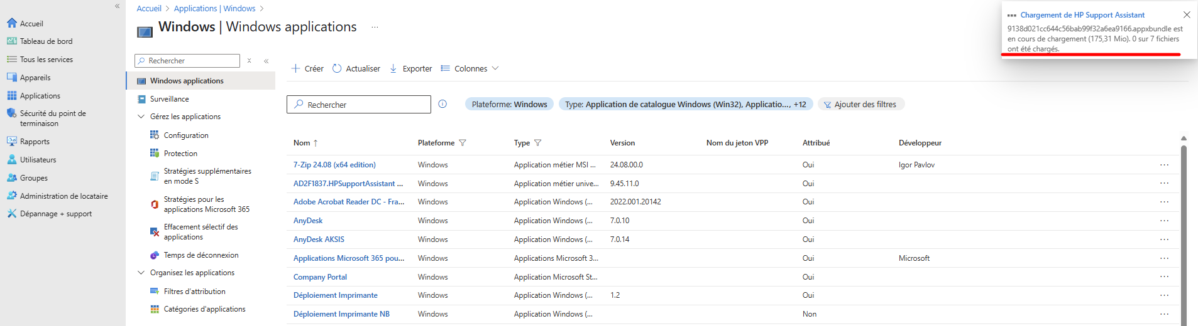Viewport: 1198px width, 326px height.
Task: Open Chargement de HP Support Assistant notification
Action: pos(1082,14)
